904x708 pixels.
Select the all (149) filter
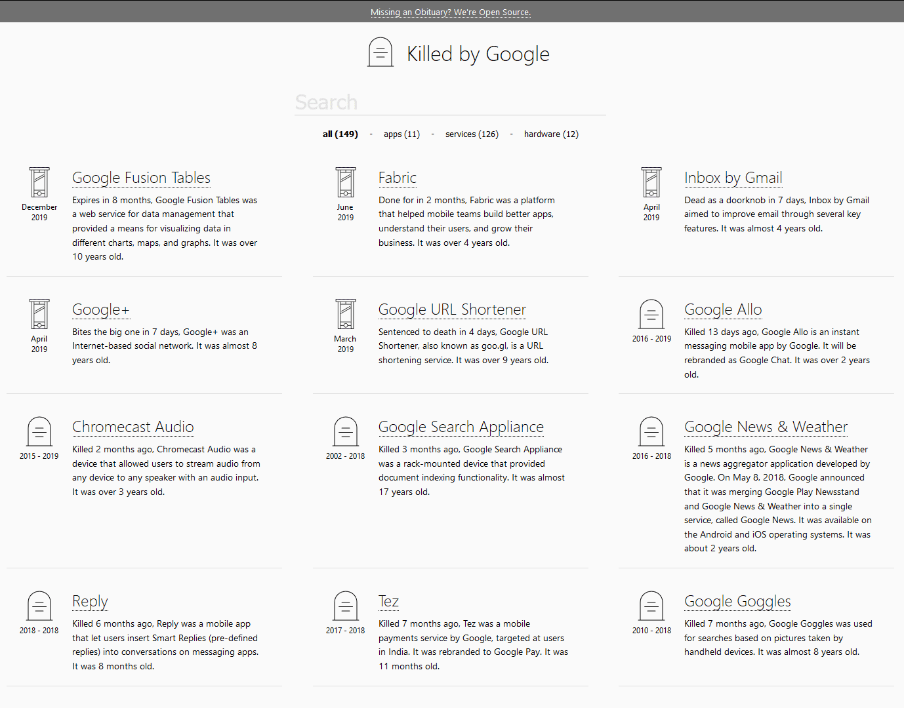pos(340,134)
